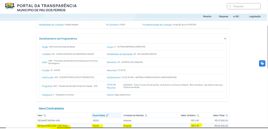Click the Portal da Transparência title

point(47,6)
